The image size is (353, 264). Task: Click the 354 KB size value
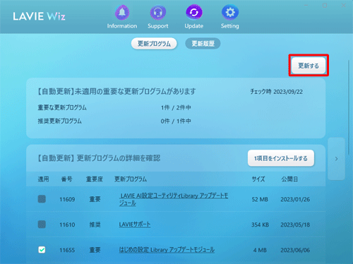click(260, 224)
